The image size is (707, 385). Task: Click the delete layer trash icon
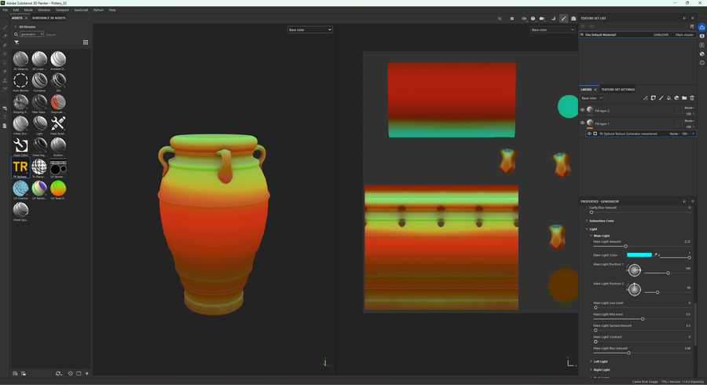pos(692,98)
